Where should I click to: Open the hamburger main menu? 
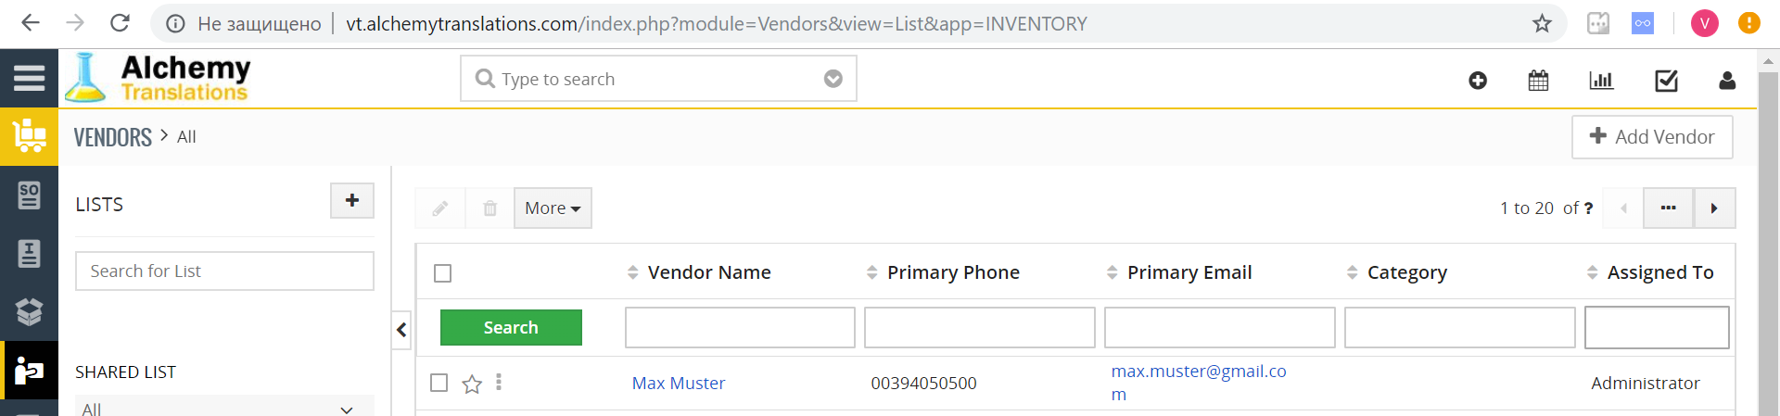coord(29,79)
